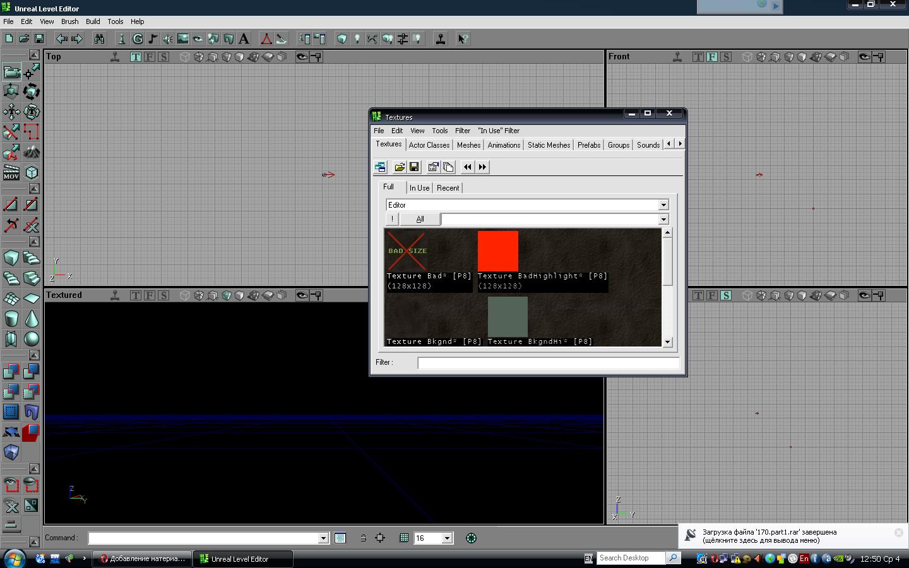Save the level using the main toolbar floppy icon
This screenshot has height=568, width=909.
[39, 38]
